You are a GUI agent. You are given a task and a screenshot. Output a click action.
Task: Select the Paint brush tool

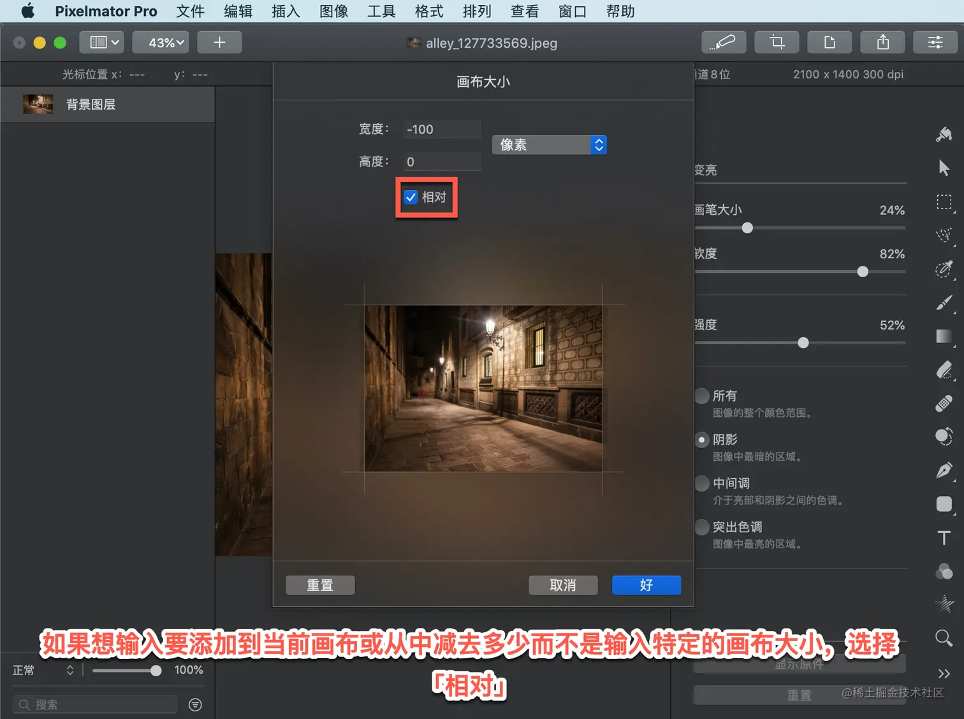[x=944, y=303]
